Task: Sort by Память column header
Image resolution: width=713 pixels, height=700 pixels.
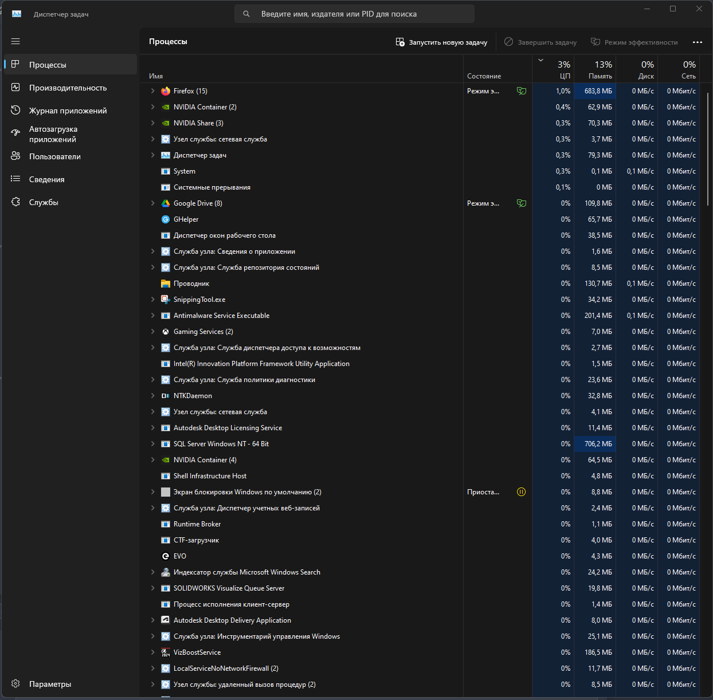Action: [595, 69]
